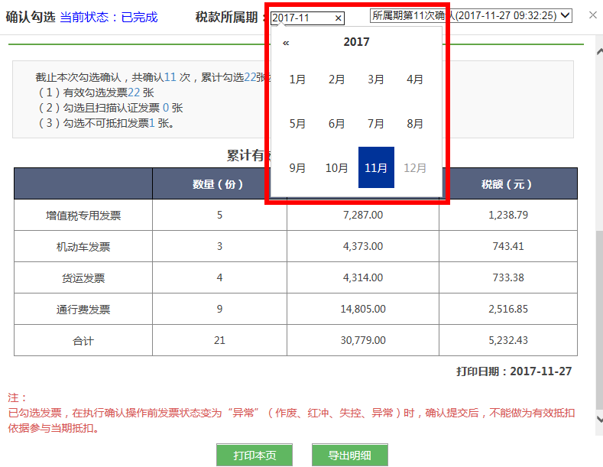Click tax amount 1,238.79 cell
603x467 pixels.
pyautogui.click(x=508, y=215)
